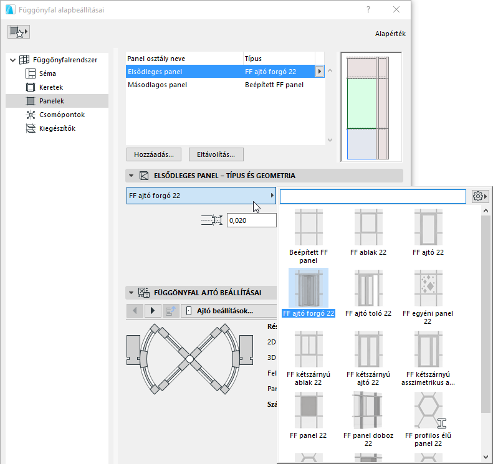The height and width of the screenshot is (464, 493).
Task: Click the Csomópontok junction icon
Action: [x=31, y=115]
